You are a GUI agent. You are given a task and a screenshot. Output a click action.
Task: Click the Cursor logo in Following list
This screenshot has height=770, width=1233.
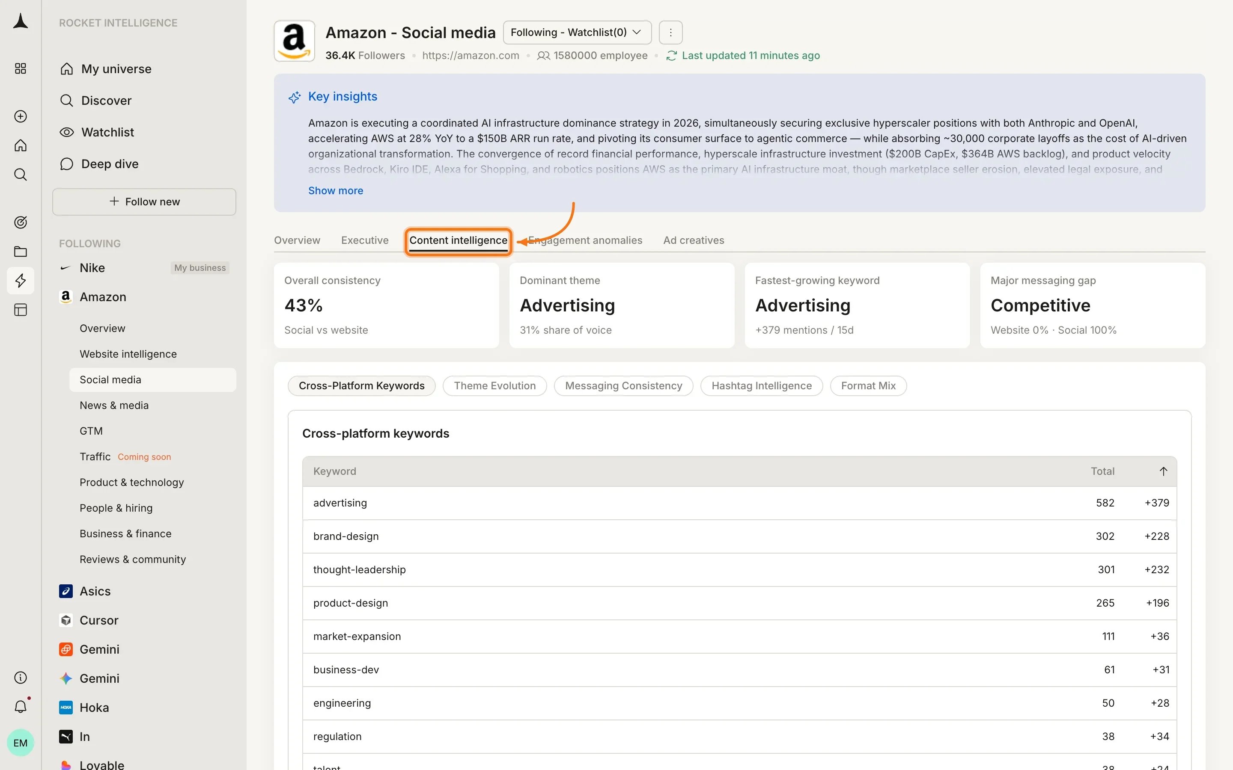point(66,620)
